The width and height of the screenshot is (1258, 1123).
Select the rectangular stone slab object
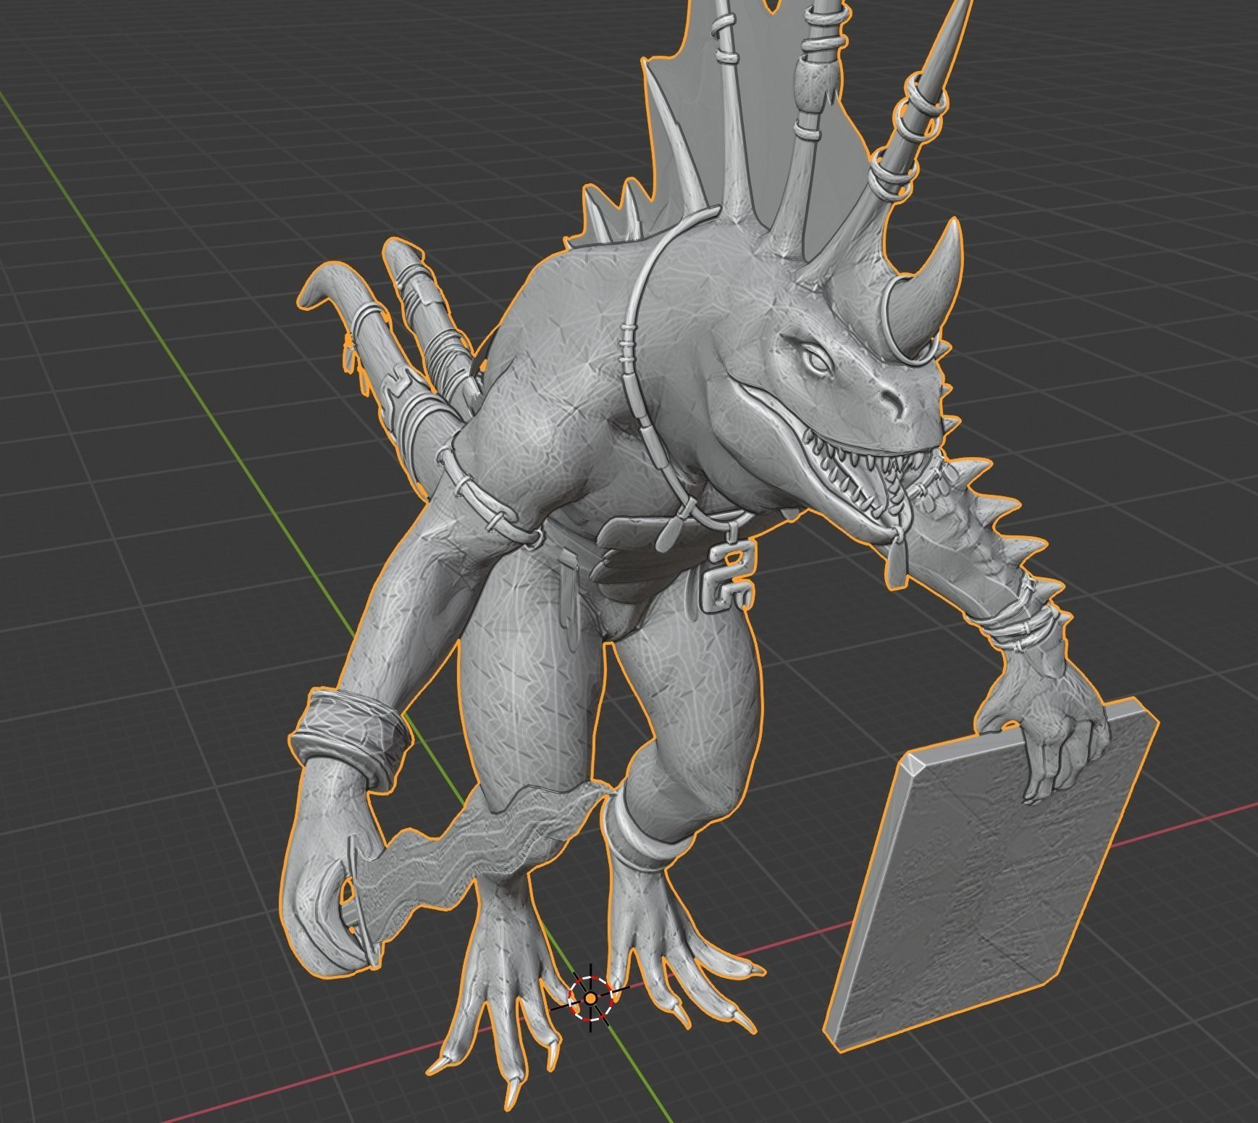[x=991, y=874]
